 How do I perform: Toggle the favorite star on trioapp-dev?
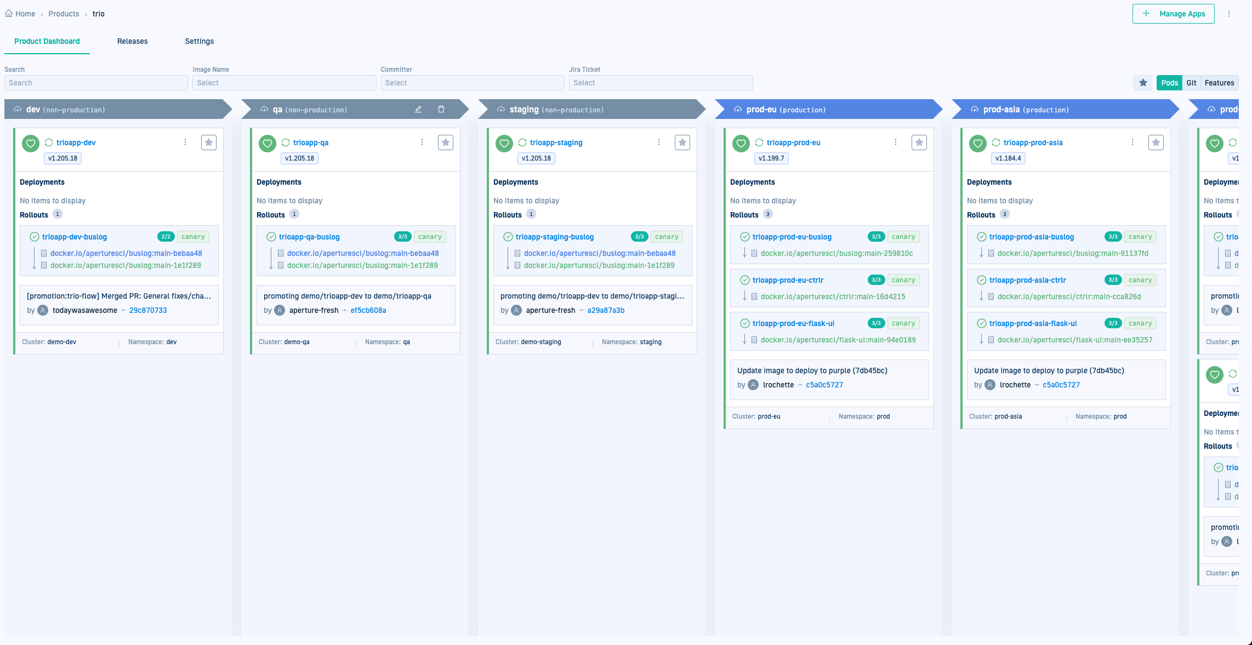pos(209,142)
